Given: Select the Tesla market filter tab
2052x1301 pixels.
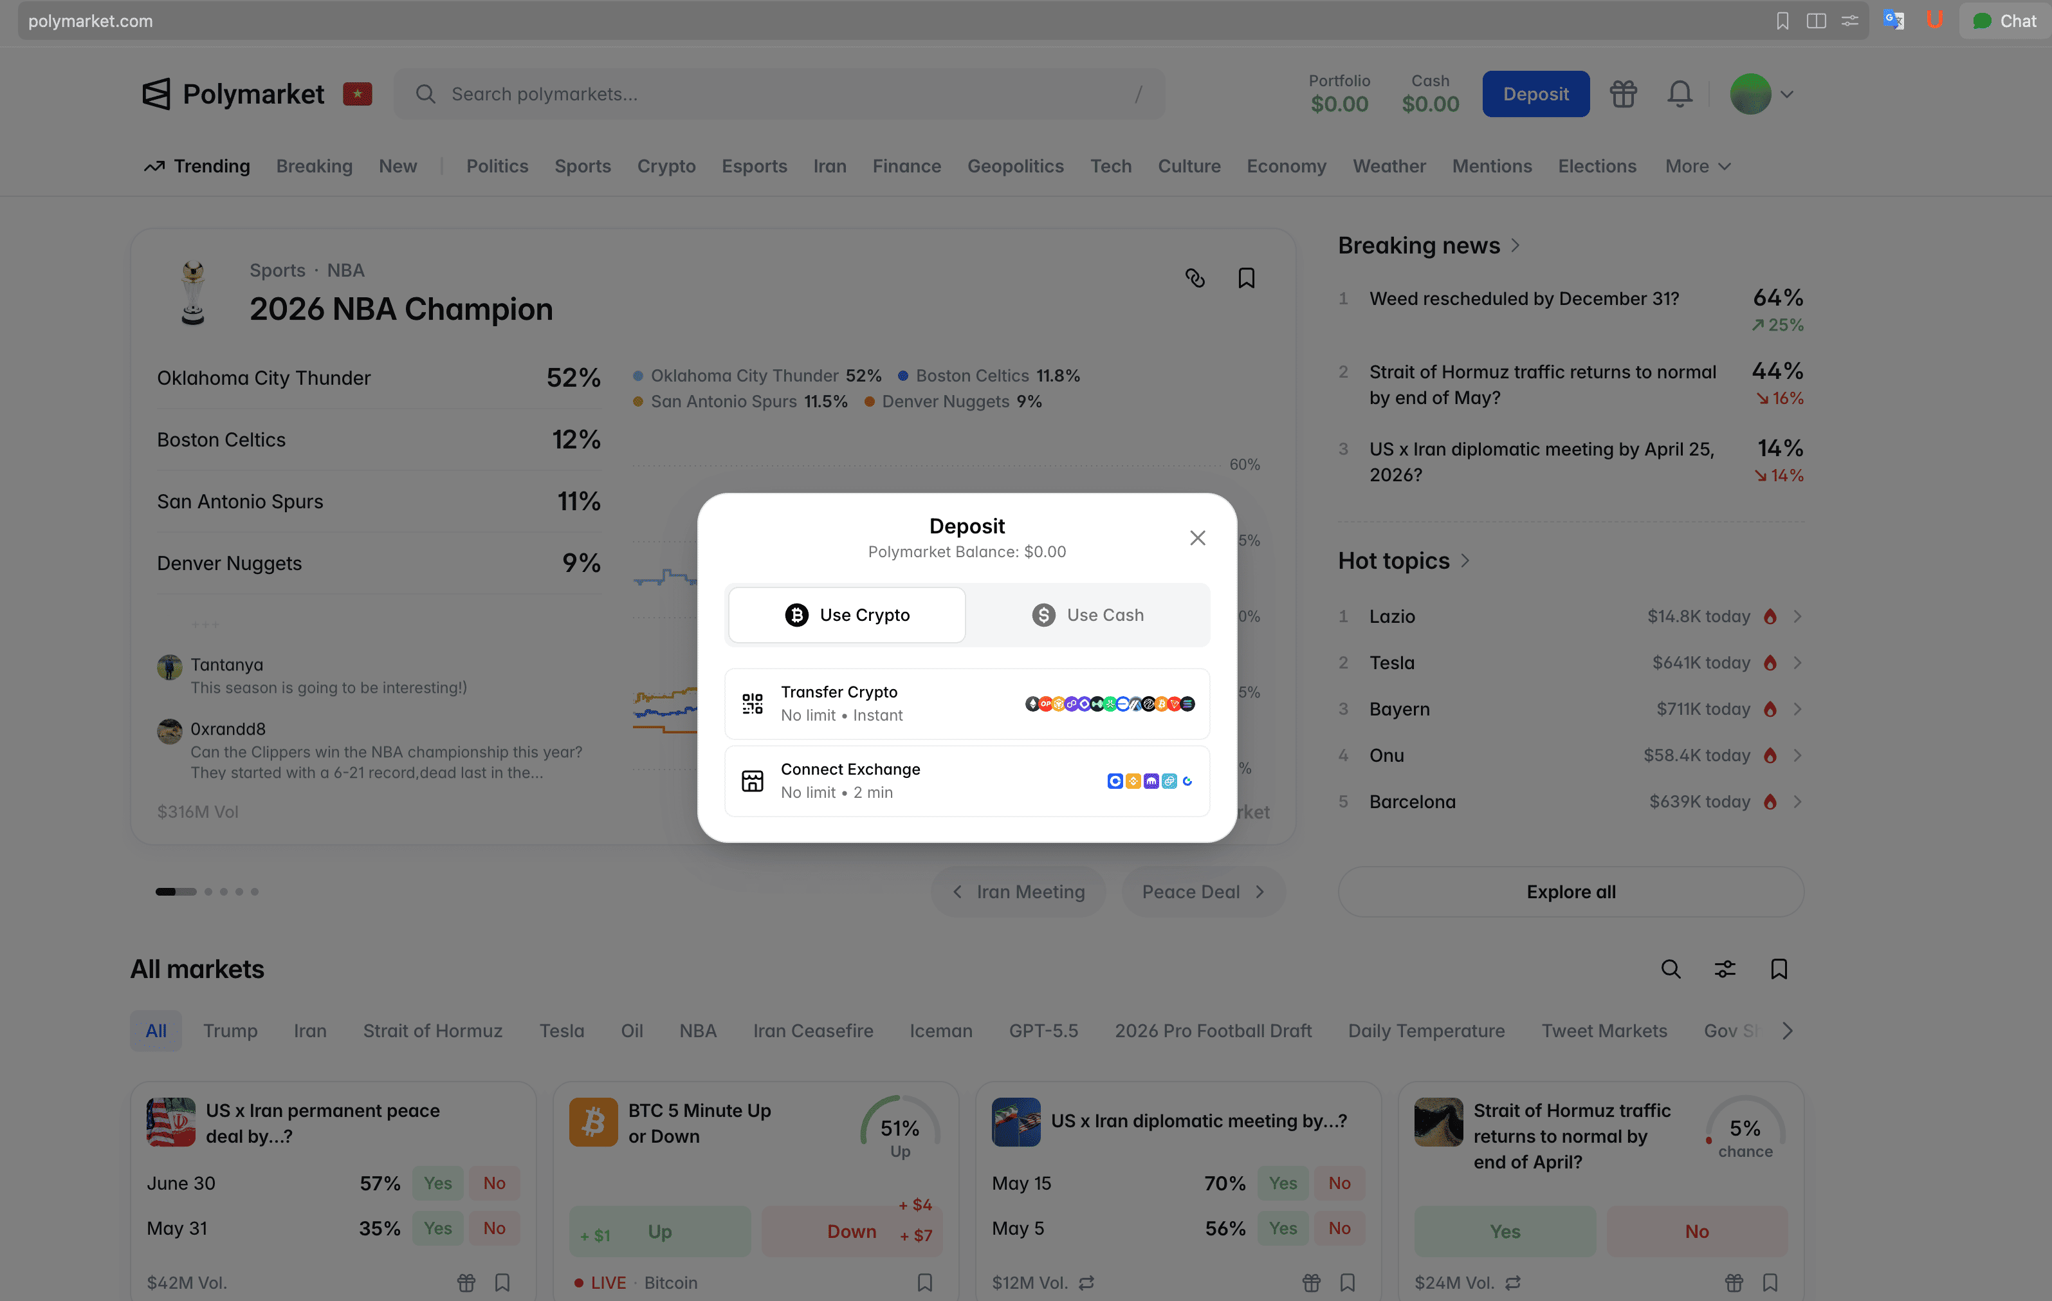Looking at the screenshot, I should tap(562, 1031).
